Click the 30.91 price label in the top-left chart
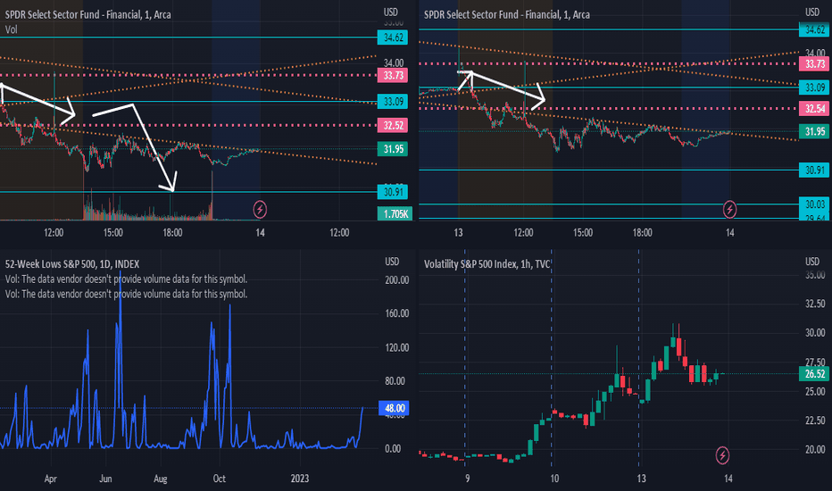Screen dimensions: 832x491 pos(393,192)
